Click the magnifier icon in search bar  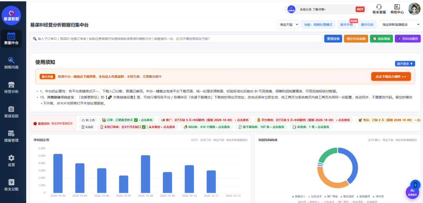[x=34, y=38]
